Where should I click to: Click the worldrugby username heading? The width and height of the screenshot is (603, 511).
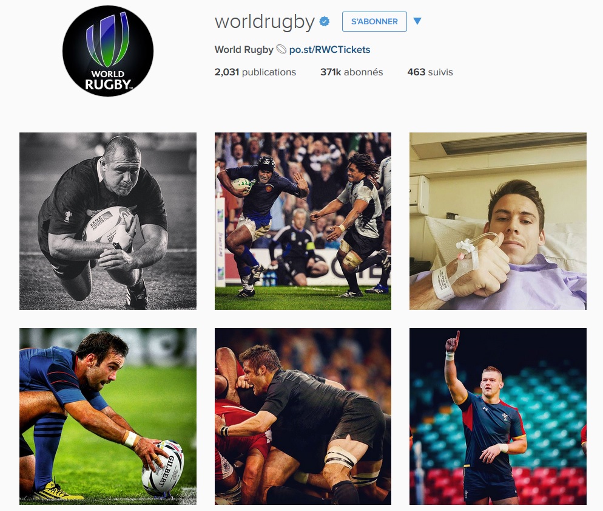click(264, 22)
